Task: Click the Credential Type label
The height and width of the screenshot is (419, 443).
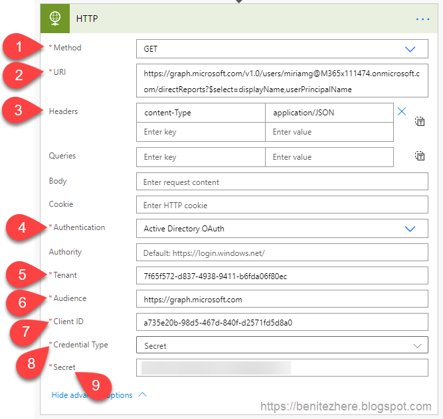Action: click(80, 345)
